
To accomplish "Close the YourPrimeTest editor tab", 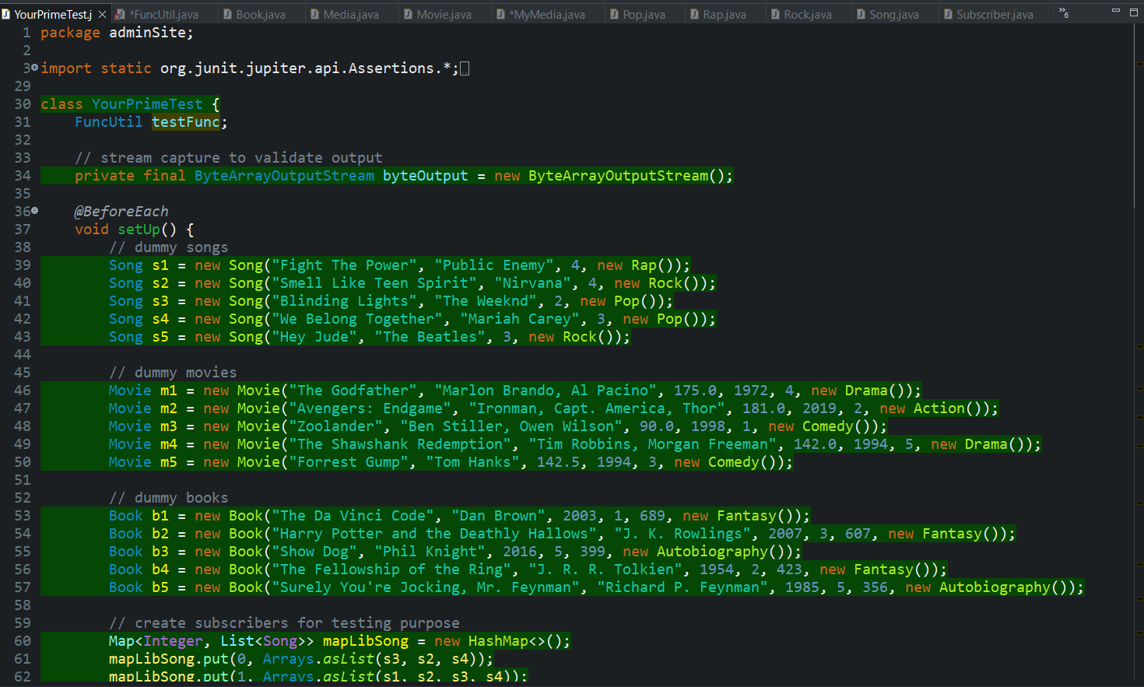I will click(102, 14).
